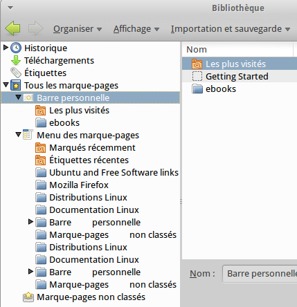Screen dimensions: 297x307
Task: Click the Tous les marque-pages star icon
Action: click(x=16, y=86)
